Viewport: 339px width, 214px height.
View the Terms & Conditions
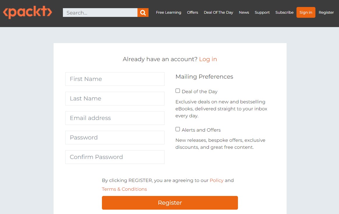pos(124,189)
